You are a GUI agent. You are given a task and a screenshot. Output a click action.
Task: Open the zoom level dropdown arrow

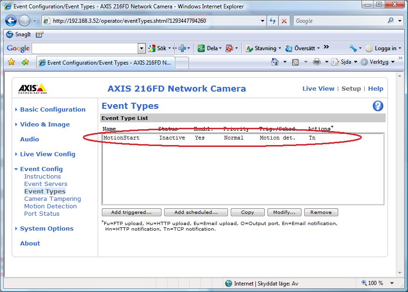coord(392,283)
